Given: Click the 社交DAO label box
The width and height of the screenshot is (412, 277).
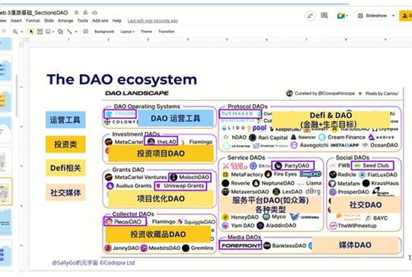Looking at the screenshot, I should pos(366,205).
